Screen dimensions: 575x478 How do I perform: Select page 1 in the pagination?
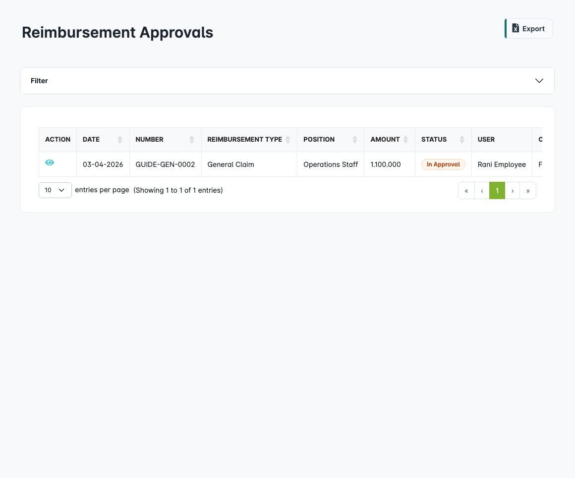tap(497, 190)
